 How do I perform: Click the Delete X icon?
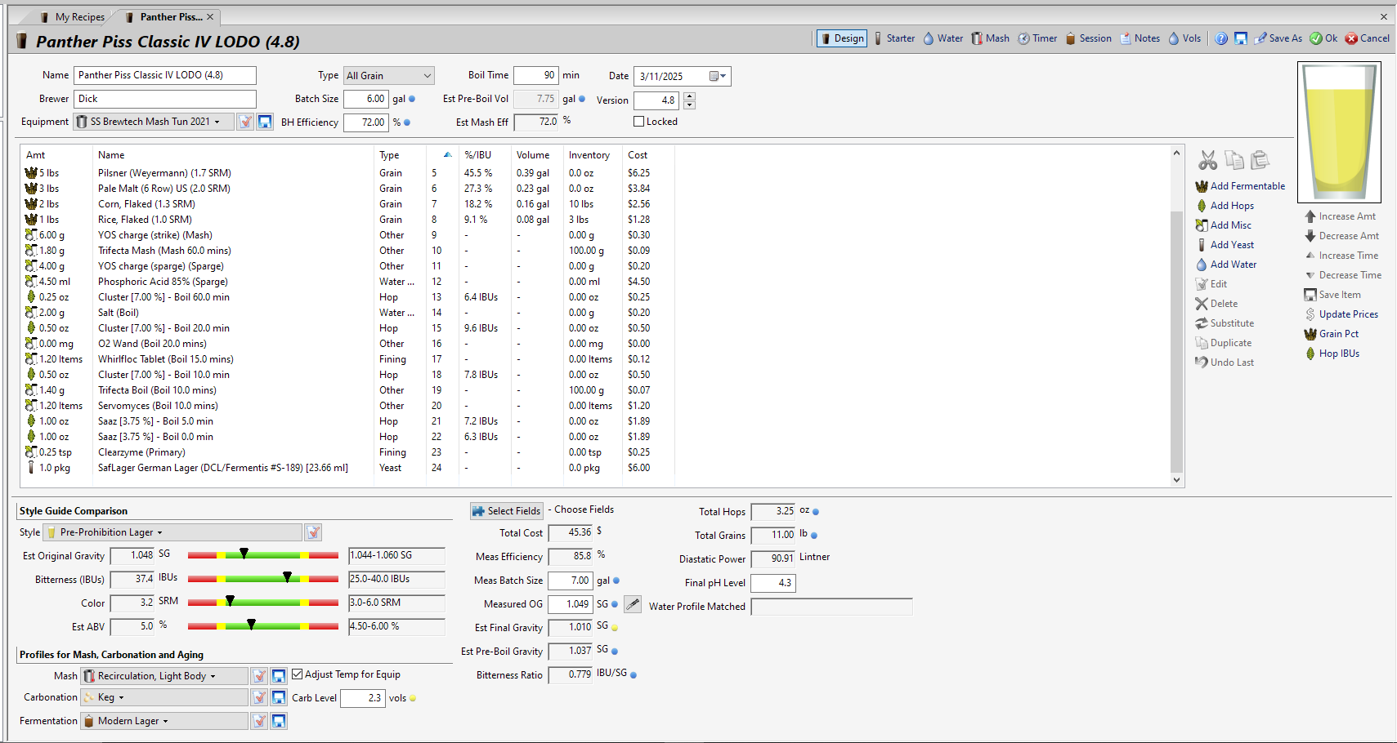[x=1202, y=304]
